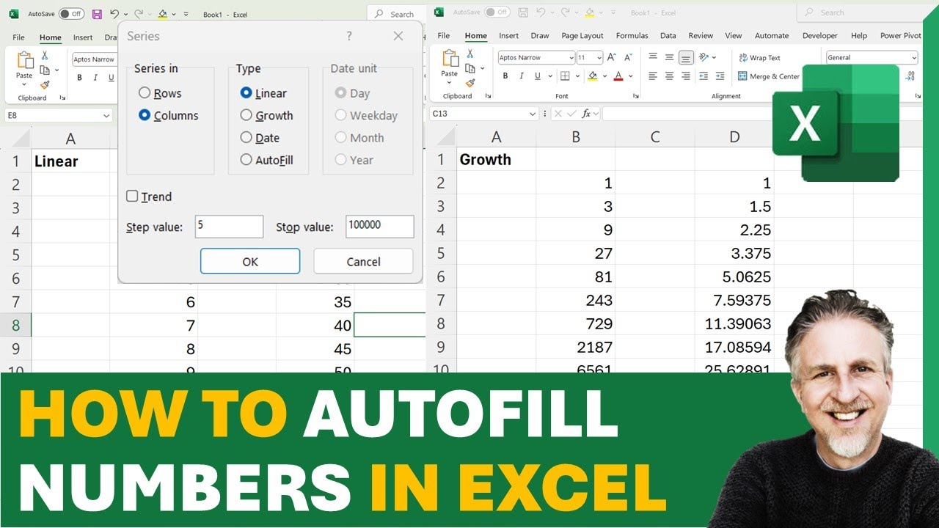Click Cut scissors icon in right Excel window

469,54
